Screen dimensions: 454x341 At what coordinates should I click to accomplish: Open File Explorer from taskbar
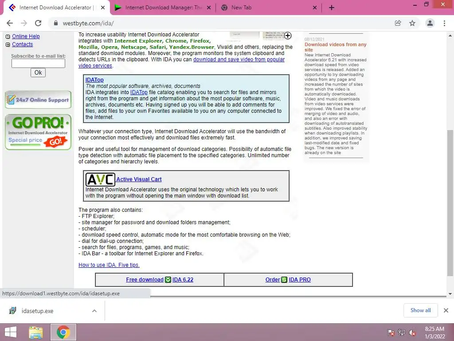pos(36,332)
